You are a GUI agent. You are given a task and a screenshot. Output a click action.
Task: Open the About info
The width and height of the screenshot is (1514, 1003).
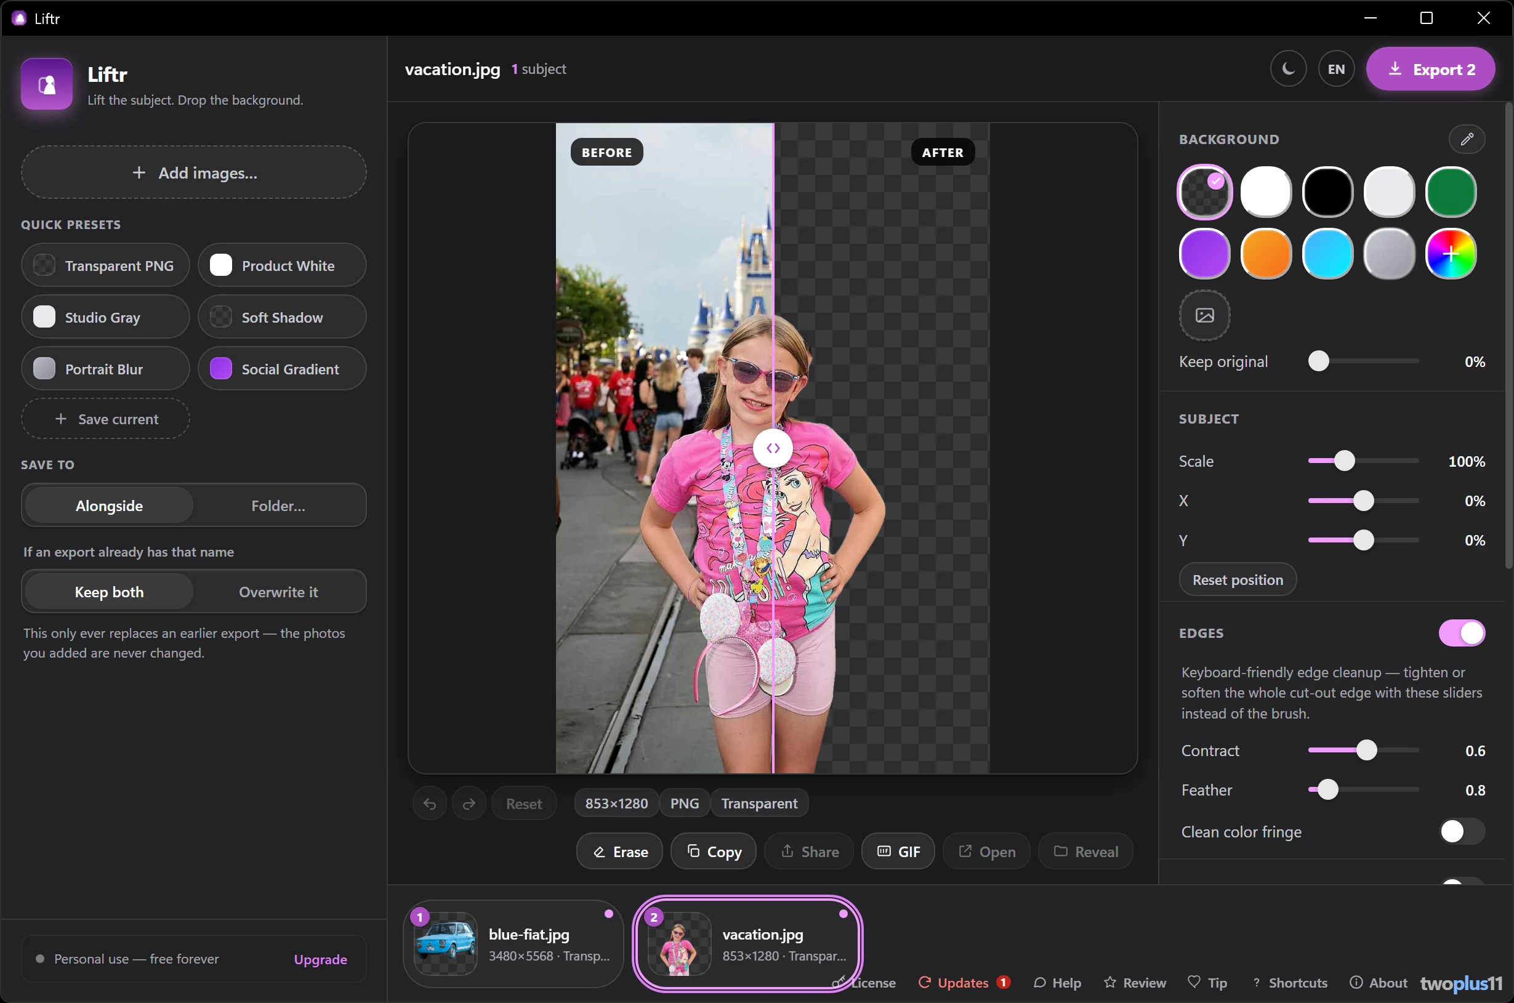coord(1379,983)
